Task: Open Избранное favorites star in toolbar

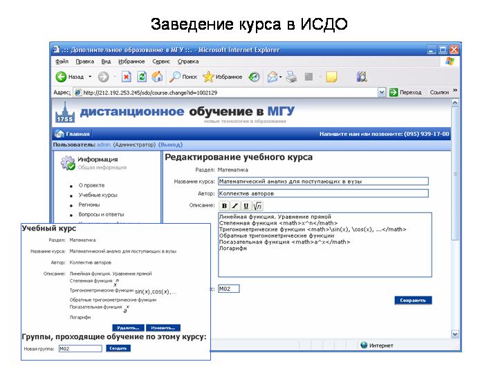Action: tap(222, 77)
